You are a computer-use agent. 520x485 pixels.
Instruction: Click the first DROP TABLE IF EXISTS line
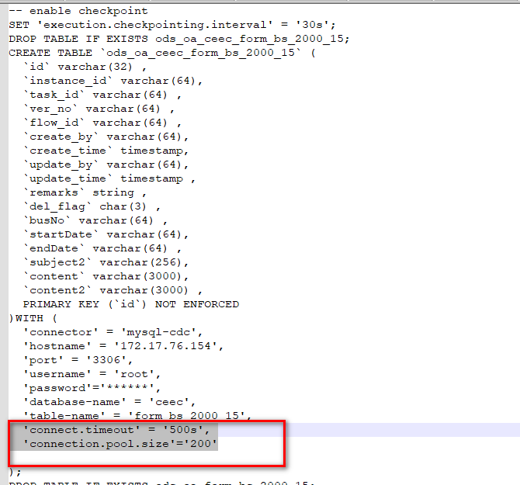[179, 39]
